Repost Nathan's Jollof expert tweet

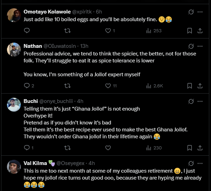click(68, 86)
